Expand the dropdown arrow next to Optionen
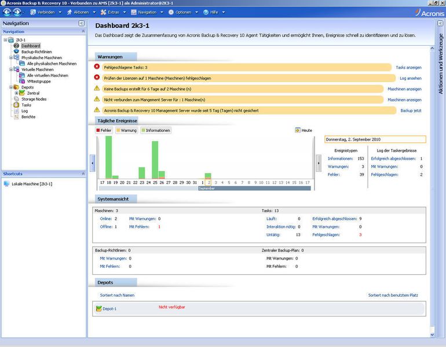446x347 pixels. point(196,12)
